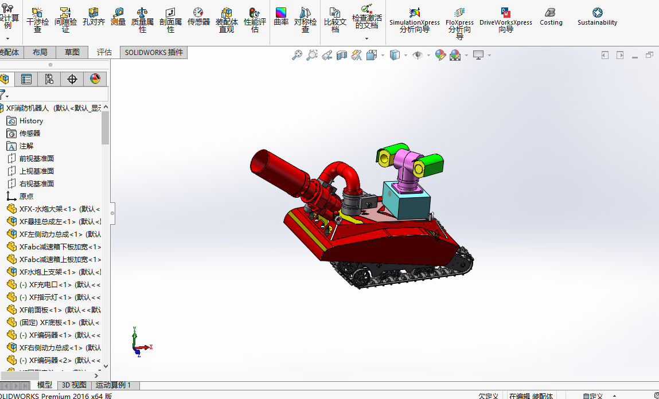Screen dimensions: 659x399
Task: Open Section Properties (剖面属性)
Action: coord(170,19)
